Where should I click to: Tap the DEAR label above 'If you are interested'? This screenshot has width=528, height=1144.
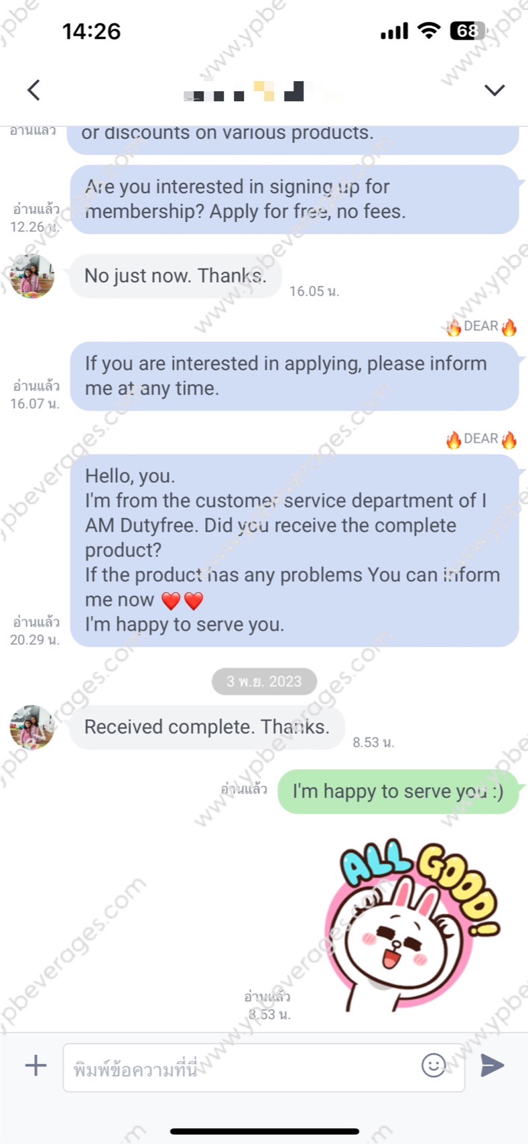482,327
